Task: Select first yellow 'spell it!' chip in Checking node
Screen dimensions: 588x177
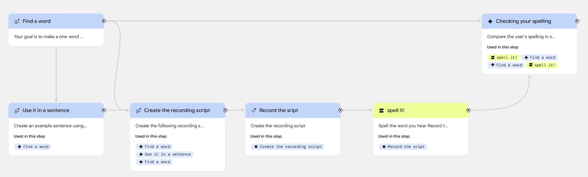Action: coord(503,57)
